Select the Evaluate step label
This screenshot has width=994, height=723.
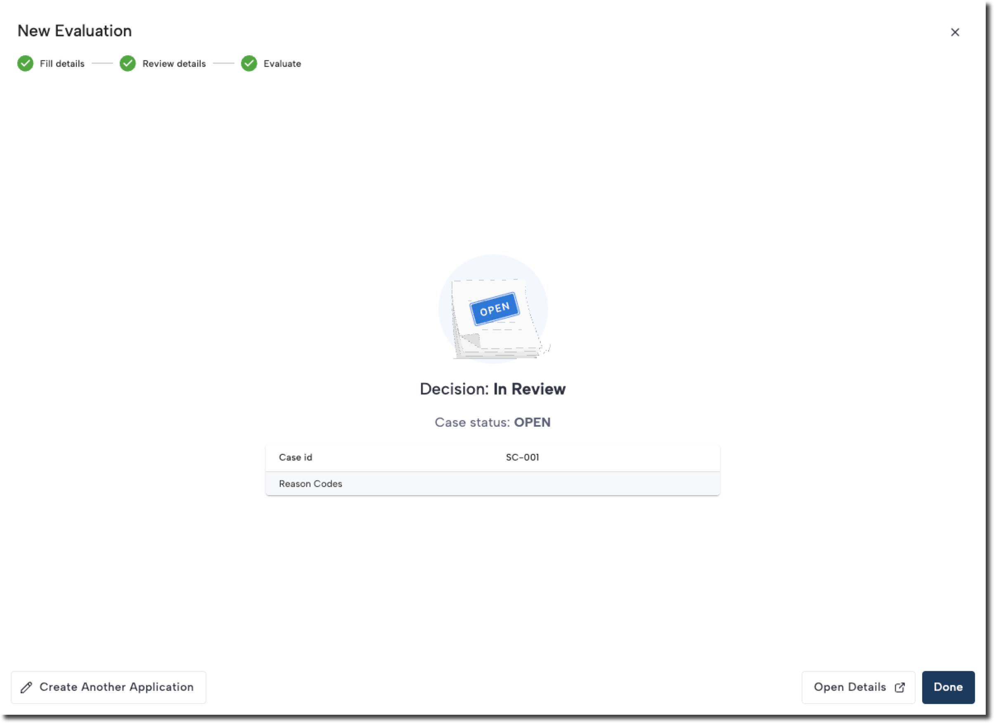pos(282,64)
